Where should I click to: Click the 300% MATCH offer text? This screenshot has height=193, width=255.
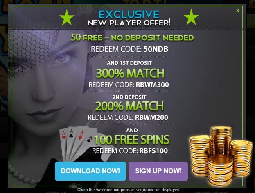130,73
